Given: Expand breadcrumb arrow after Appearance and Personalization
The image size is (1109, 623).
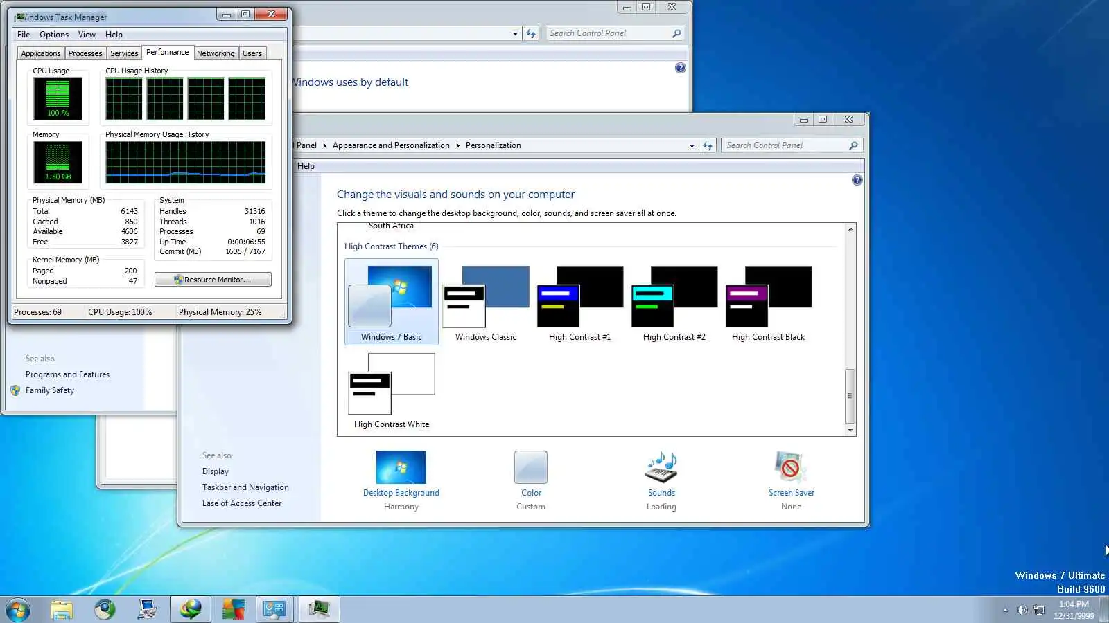Looking at the screenshot, I should (457, 145).
